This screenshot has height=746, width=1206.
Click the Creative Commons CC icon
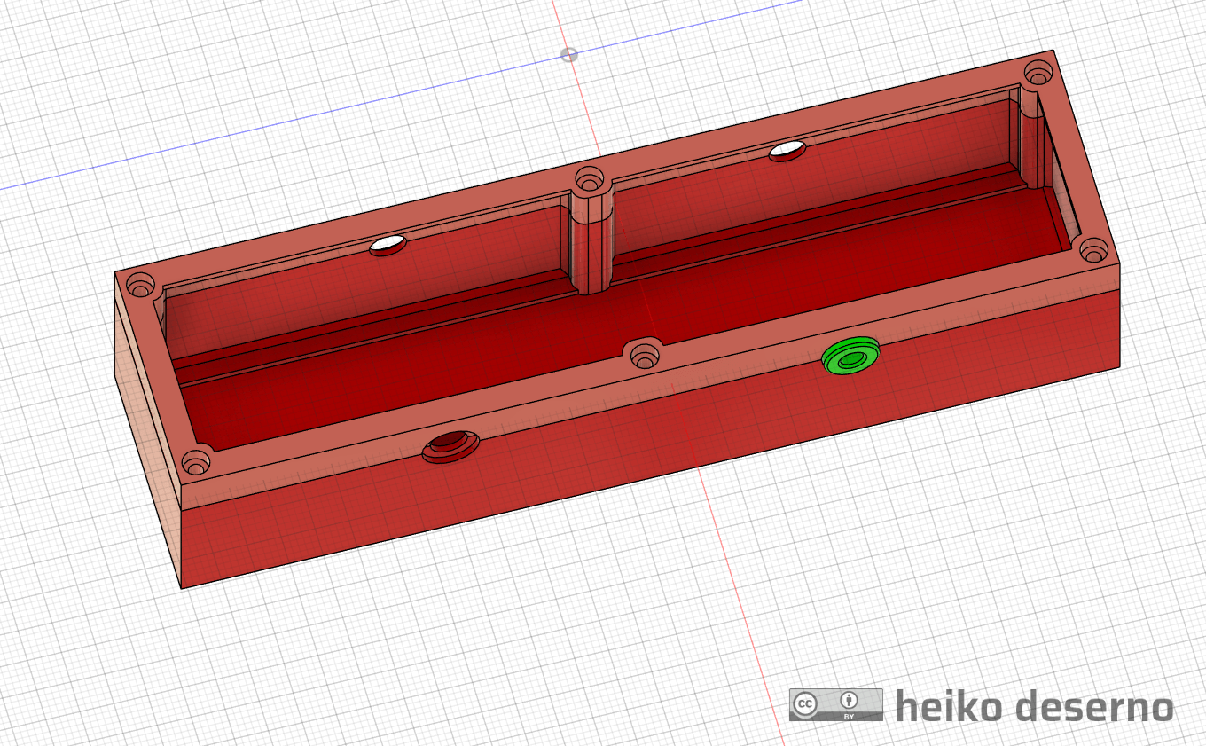coord(805,704)
